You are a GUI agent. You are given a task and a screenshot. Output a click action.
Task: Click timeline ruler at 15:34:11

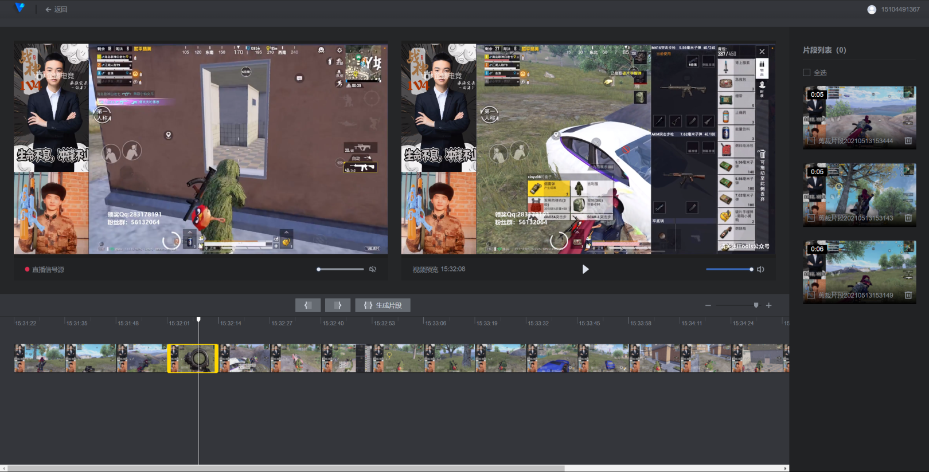point(692,323)
